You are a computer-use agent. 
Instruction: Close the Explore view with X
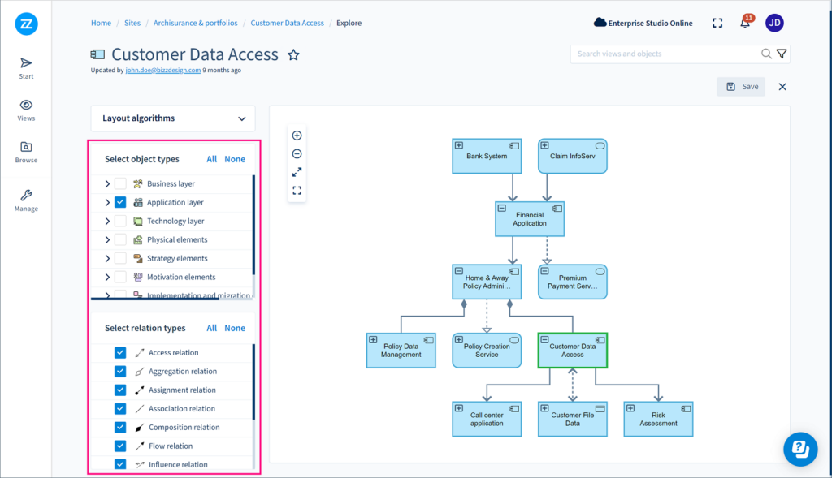point(782,87)
